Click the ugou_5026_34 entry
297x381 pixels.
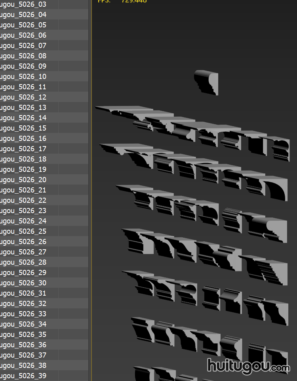pyautogui.click(x=44, y=324)
